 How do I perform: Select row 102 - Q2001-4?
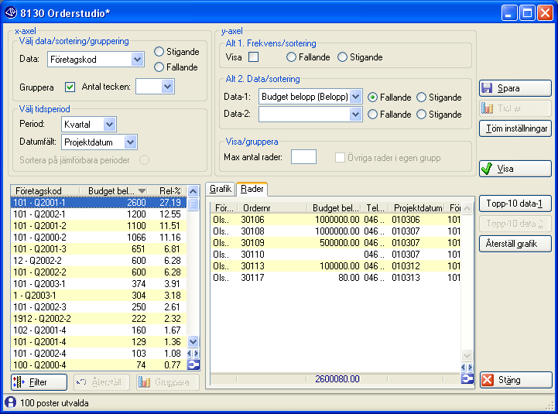[x=99, y=330]
